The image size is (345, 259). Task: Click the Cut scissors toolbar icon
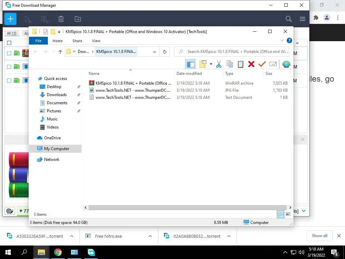[x=219, y=64]
